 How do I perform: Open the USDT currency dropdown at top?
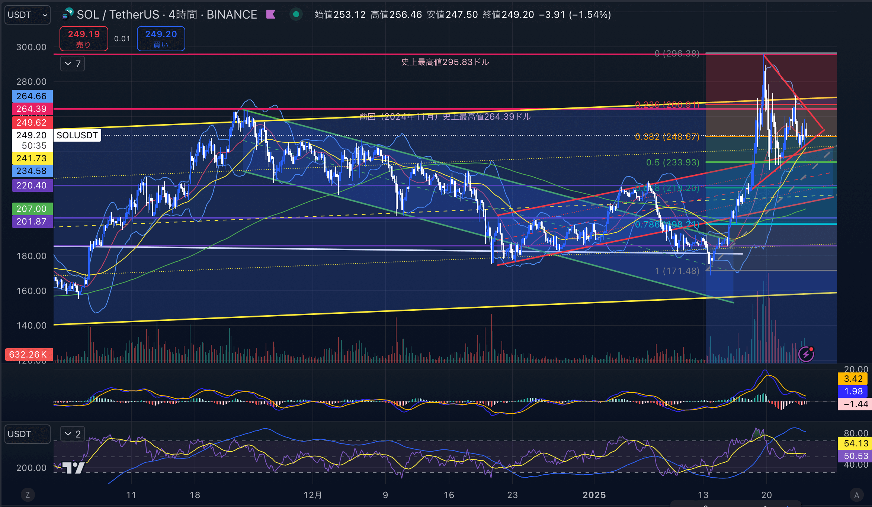(x=28, y=15)
